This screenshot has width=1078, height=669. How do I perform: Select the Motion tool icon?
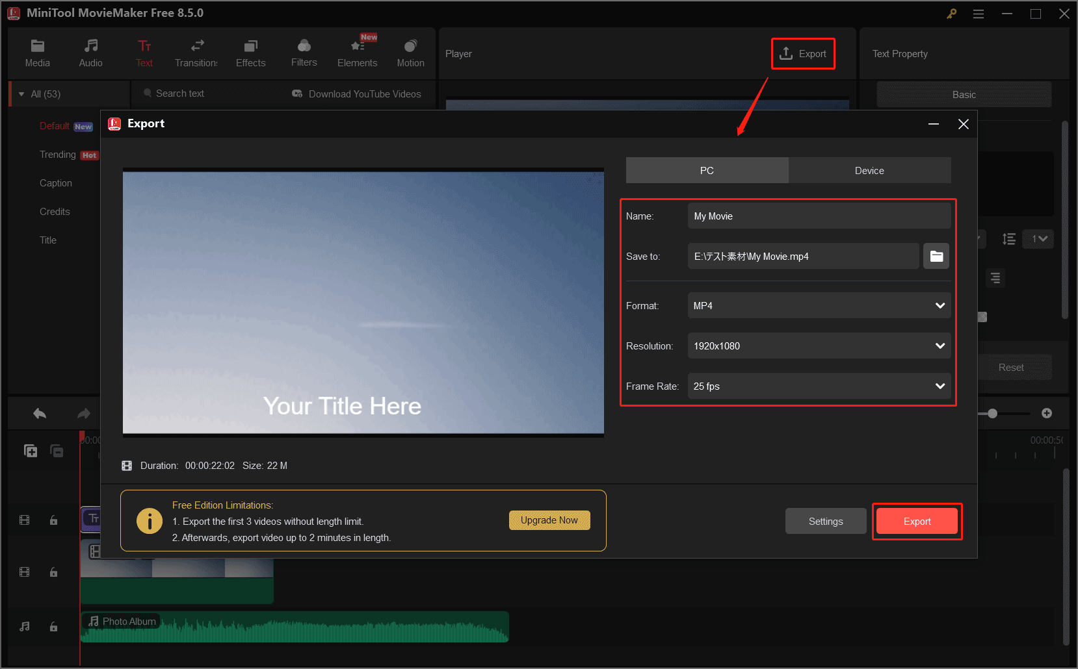pos(410,52)
